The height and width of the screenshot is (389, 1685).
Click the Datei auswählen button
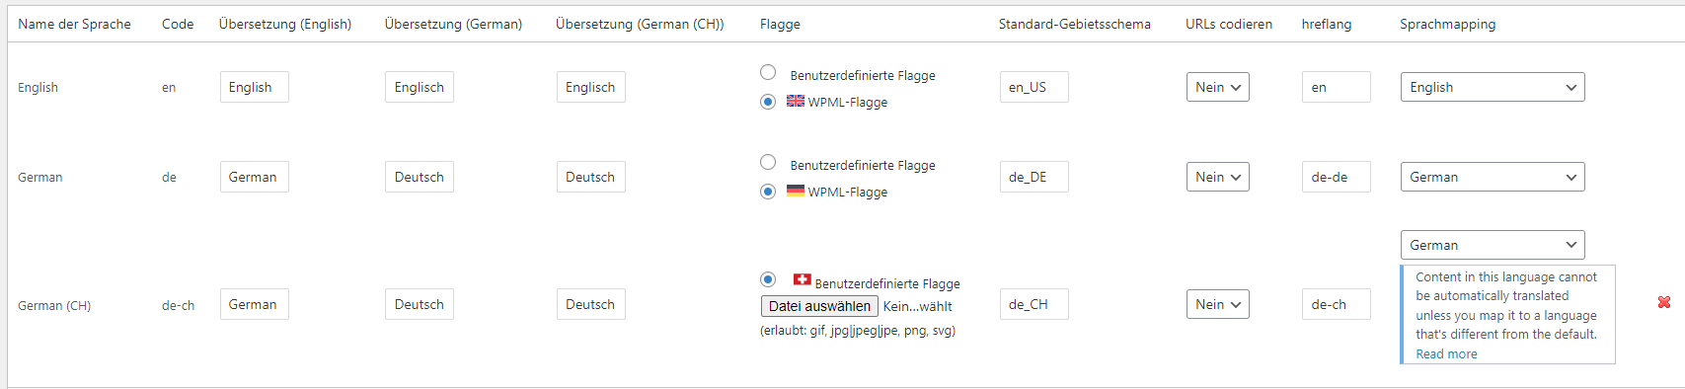(x=819, y=306)
